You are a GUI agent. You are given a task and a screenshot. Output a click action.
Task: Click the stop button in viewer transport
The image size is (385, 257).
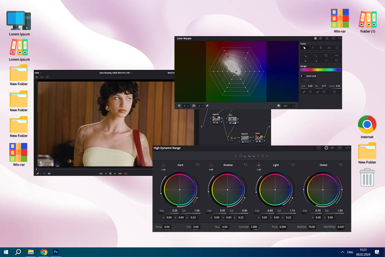tap(111, 173)
